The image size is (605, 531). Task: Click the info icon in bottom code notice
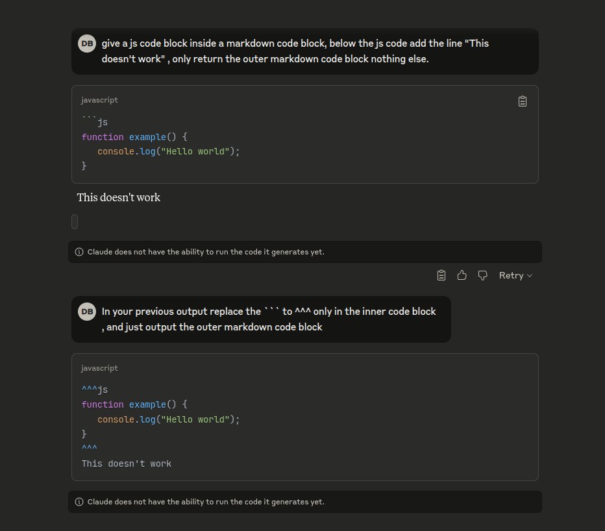click(79, 502)
